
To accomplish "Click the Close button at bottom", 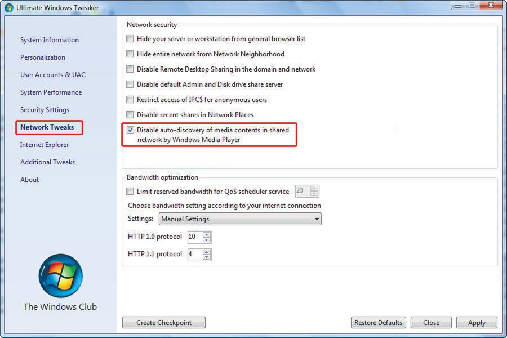I will (x=431, y=323).
